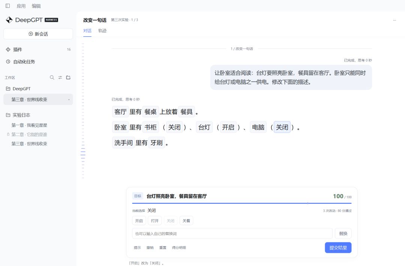Select the 洗手间 word chip
This screenshot has height=266, width=405.
(123, 143)
